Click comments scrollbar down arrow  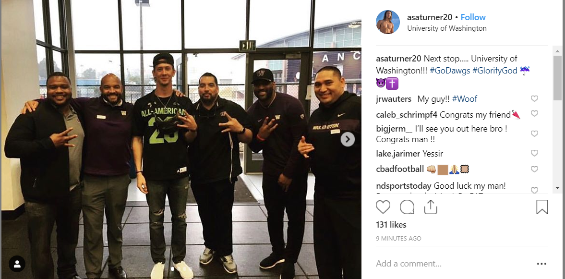pos(557,188)
